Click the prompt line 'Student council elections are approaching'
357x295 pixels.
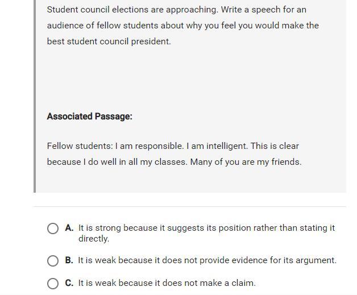[x=176, y=10]
